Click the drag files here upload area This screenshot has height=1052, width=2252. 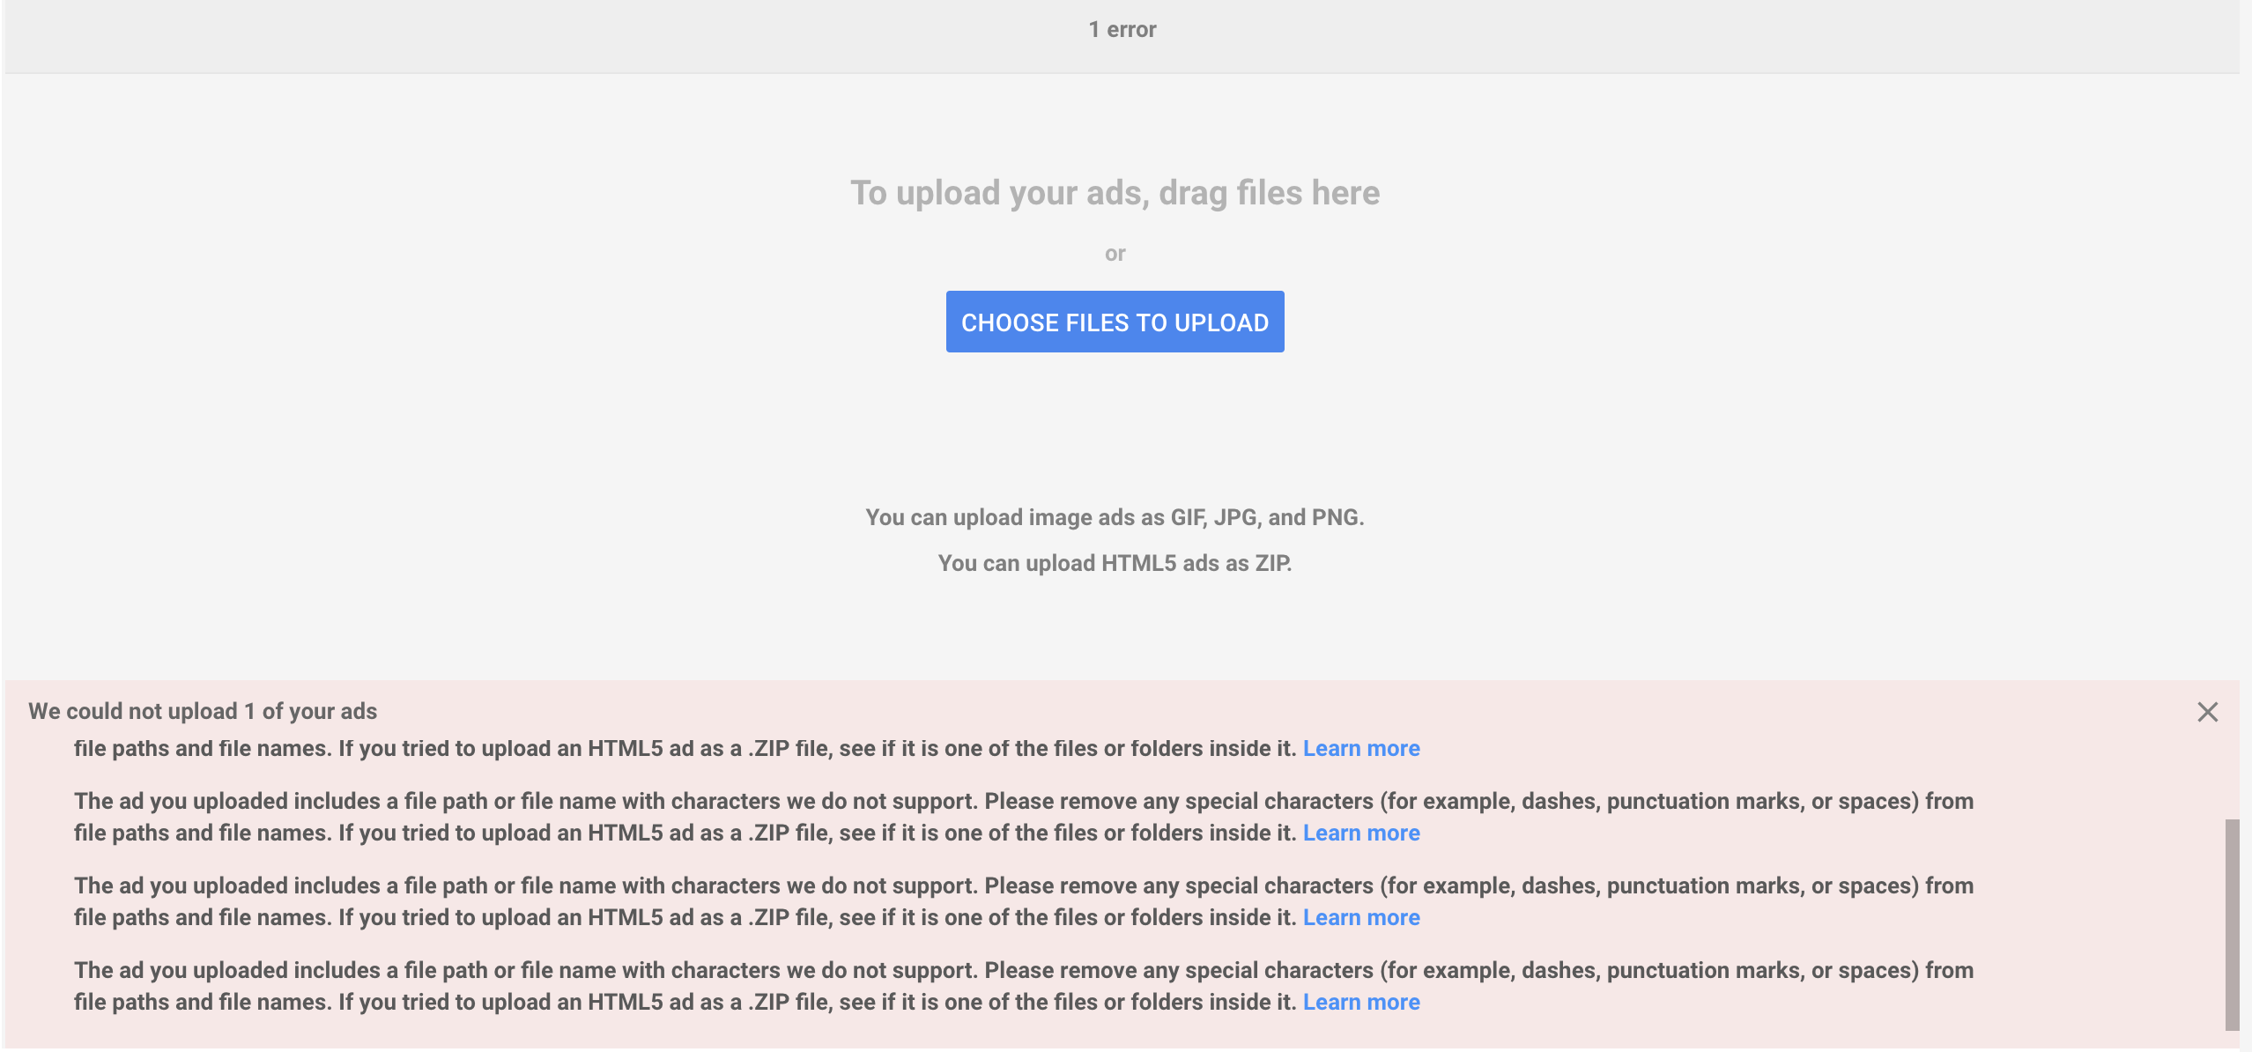[x=1115, y=193]
